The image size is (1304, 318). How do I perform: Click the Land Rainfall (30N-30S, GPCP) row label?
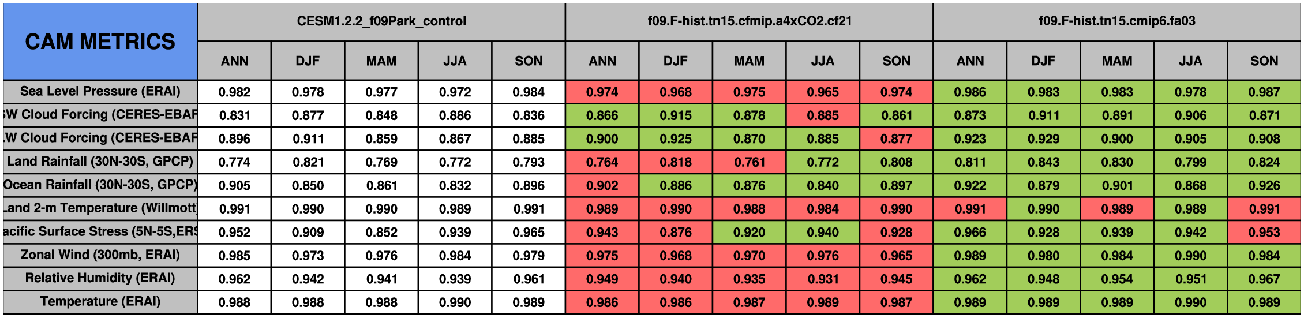[x=100, y=162]
